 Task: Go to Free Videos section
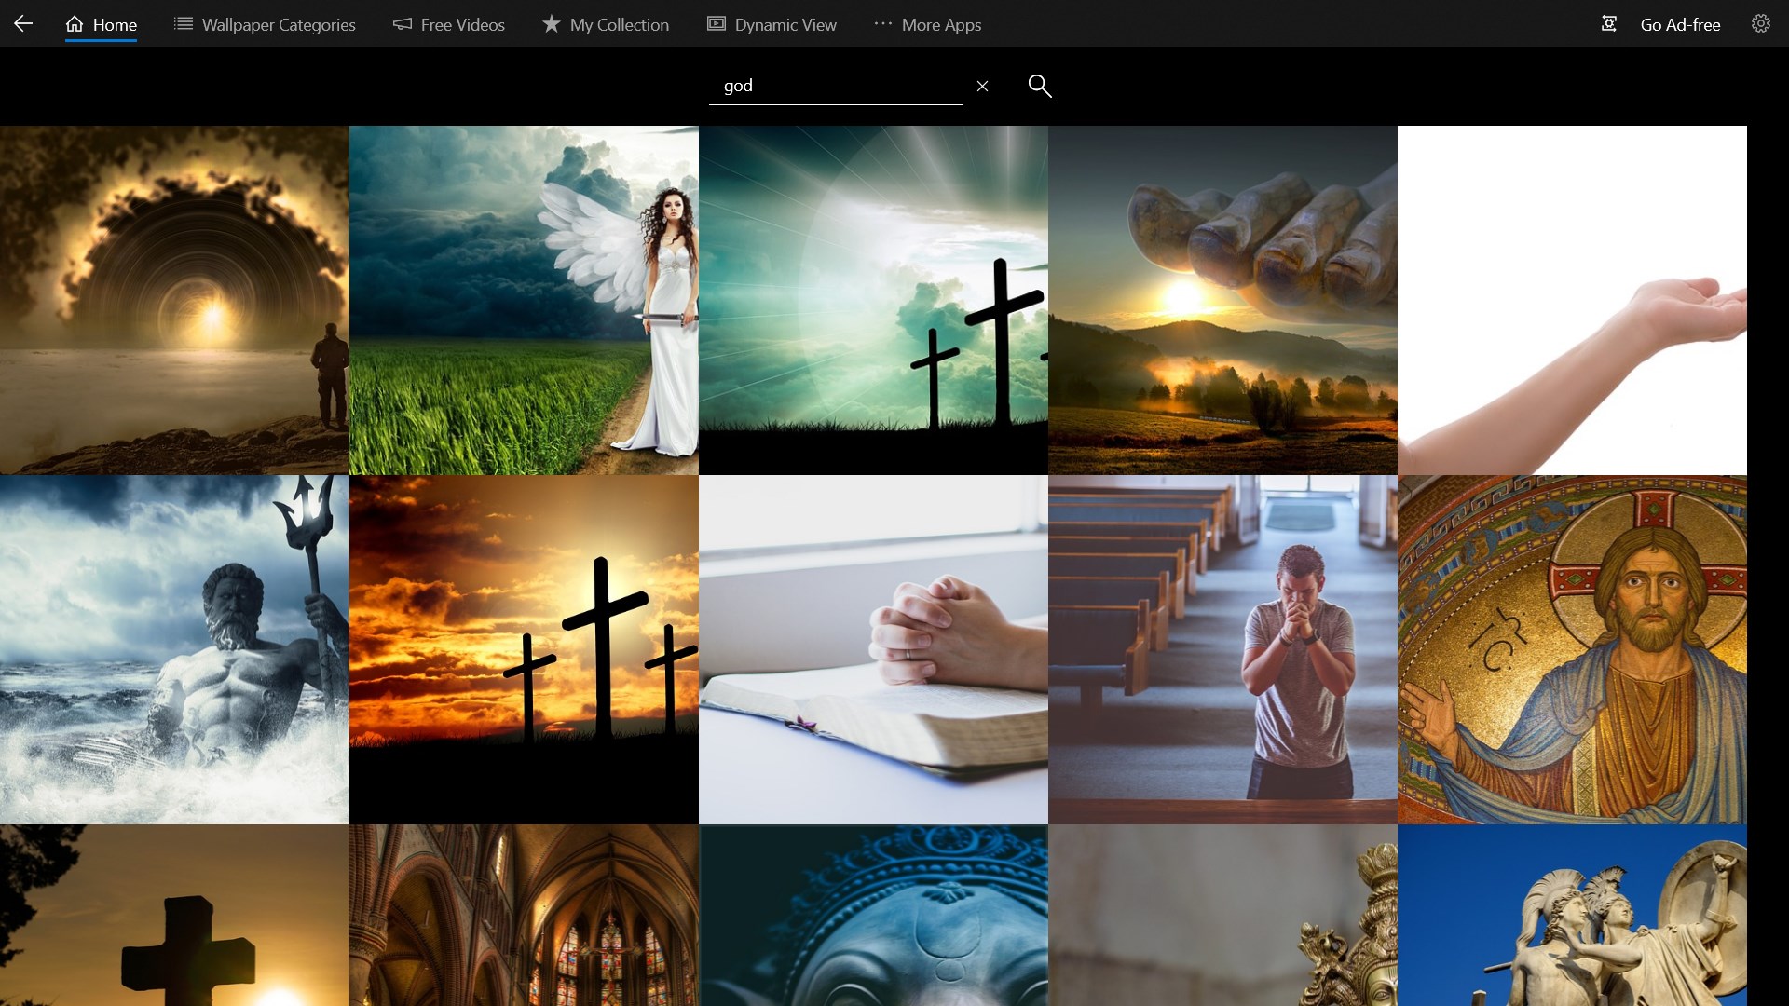point(449,24)
